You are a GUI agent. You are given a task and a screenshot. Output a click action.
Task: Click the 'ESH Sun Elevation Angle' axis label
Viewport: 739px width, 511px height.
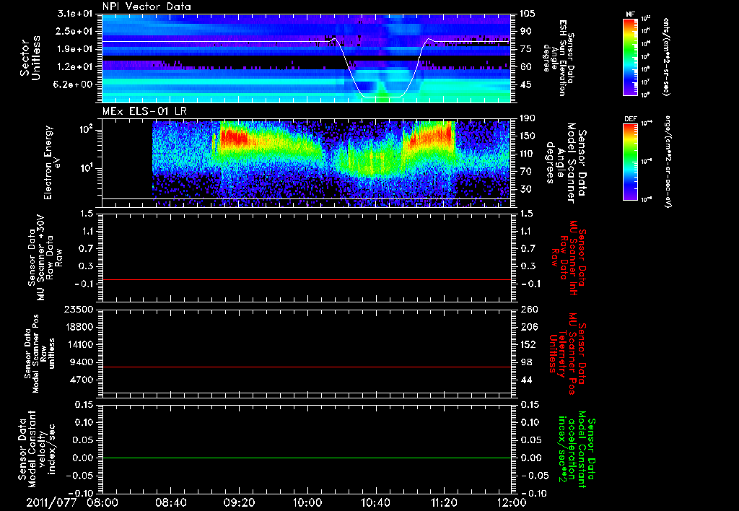[x=559, y=58]
